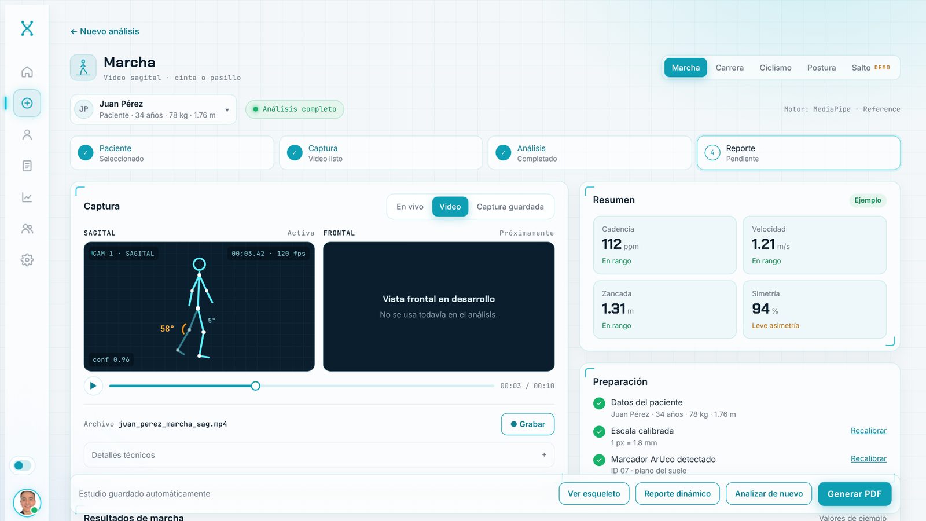Switch to the Marcha tab
The height and width of the screenshot is (521, 926).
(685, 68)
